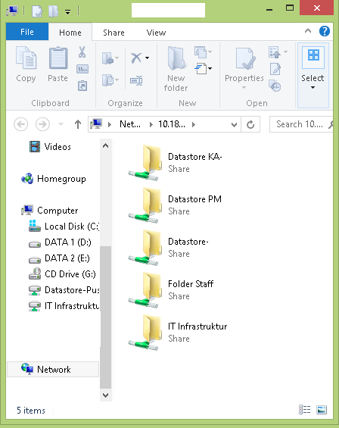Select Network in the navigation pane

click(x=53, y=370)
